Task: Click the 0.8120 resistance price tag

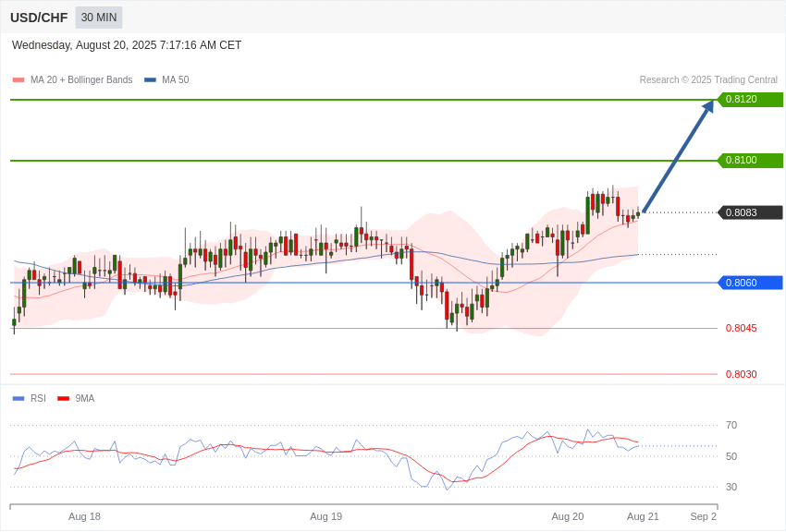Action: [x=750, y=99]
